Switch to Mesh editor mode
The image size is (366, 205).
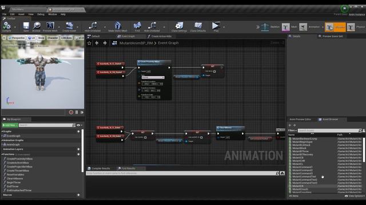pos(289,27)
